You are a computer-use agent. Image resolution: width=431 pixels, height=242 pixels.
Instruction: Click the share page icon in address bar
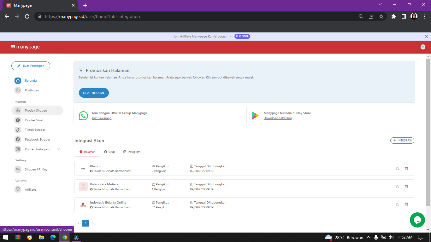point(371,16)
